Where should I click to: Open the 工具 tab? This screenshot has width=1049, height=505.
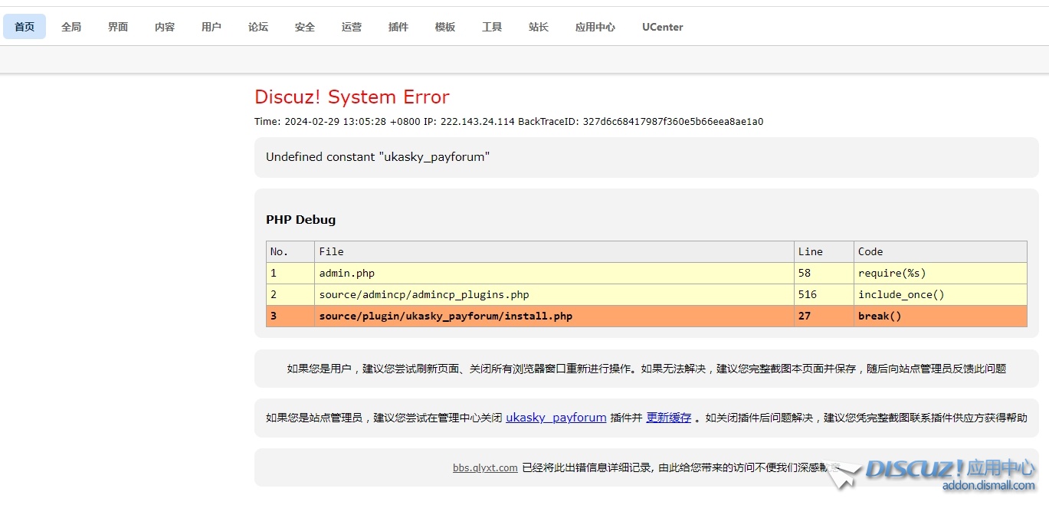pos(492,27)
